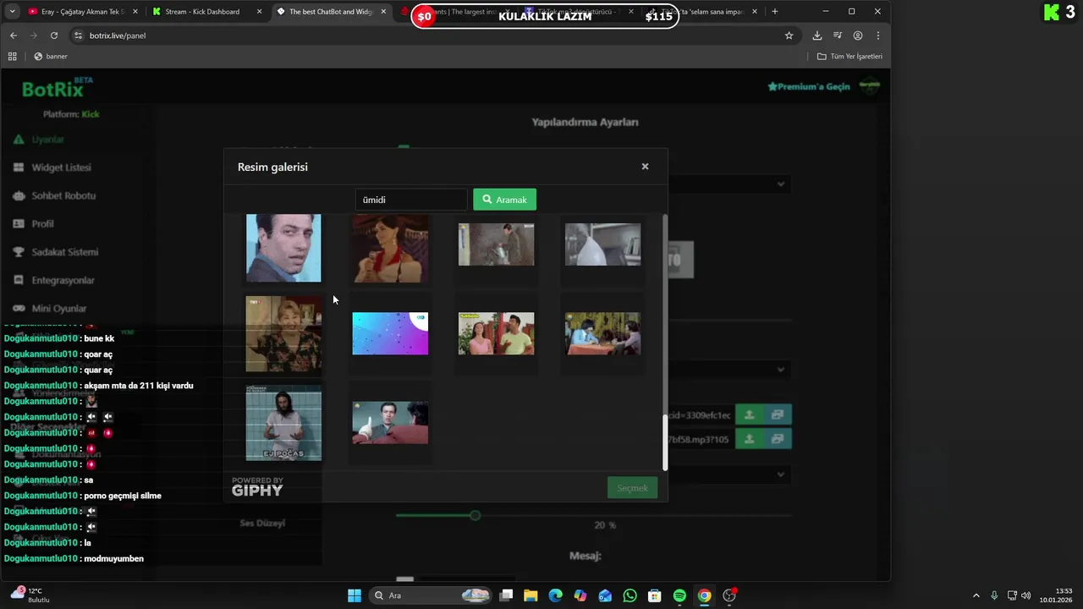The height and width of the screenshot is (609, 1083).
Task: Open Profil in sidebar
Action: point(42,223)
